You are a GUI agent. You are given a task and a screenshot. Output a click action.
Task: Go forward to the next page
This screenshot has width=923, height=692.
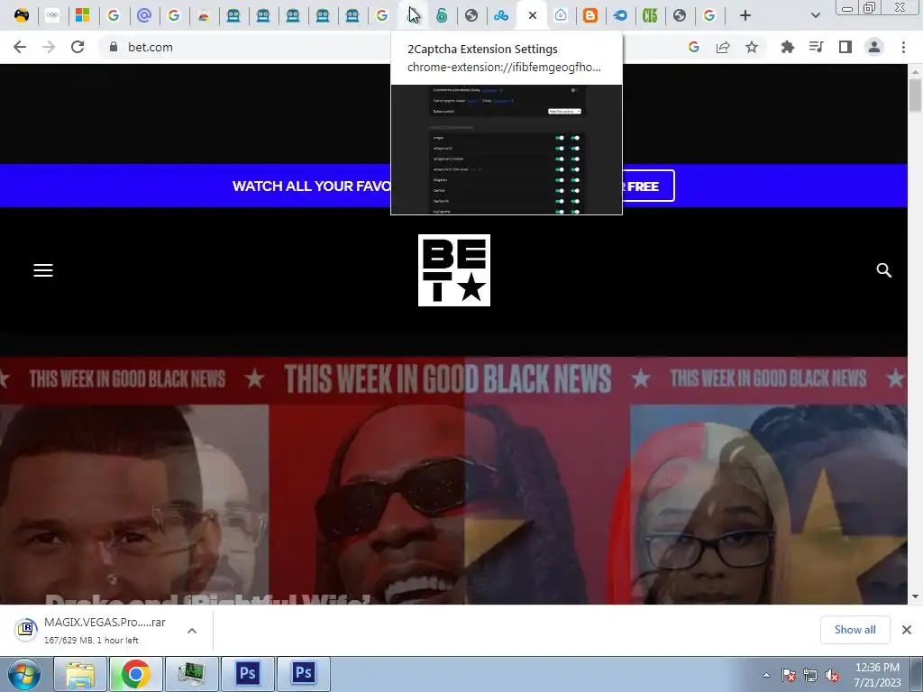[x=49, y=47]
